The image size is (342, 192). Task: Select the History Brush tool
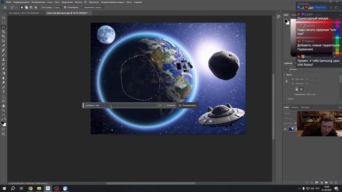(x=4, y=64)
